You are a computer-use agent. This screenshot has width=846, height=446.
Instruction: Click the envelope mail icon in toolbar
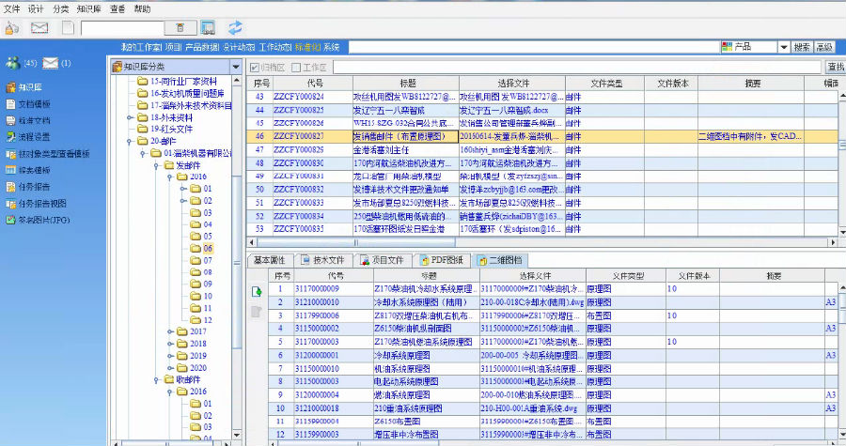click(39, 27)
